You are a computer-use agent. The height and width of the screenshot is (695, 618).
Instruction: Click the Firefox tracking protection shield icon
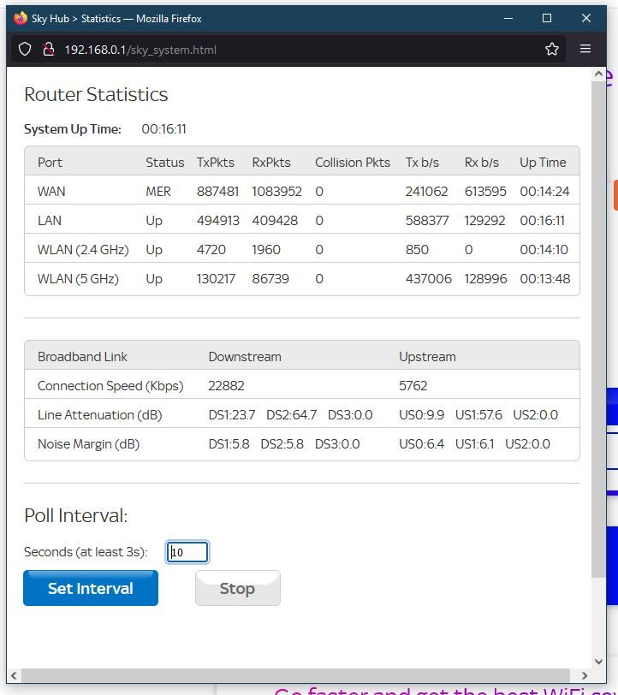pos(25,49)
